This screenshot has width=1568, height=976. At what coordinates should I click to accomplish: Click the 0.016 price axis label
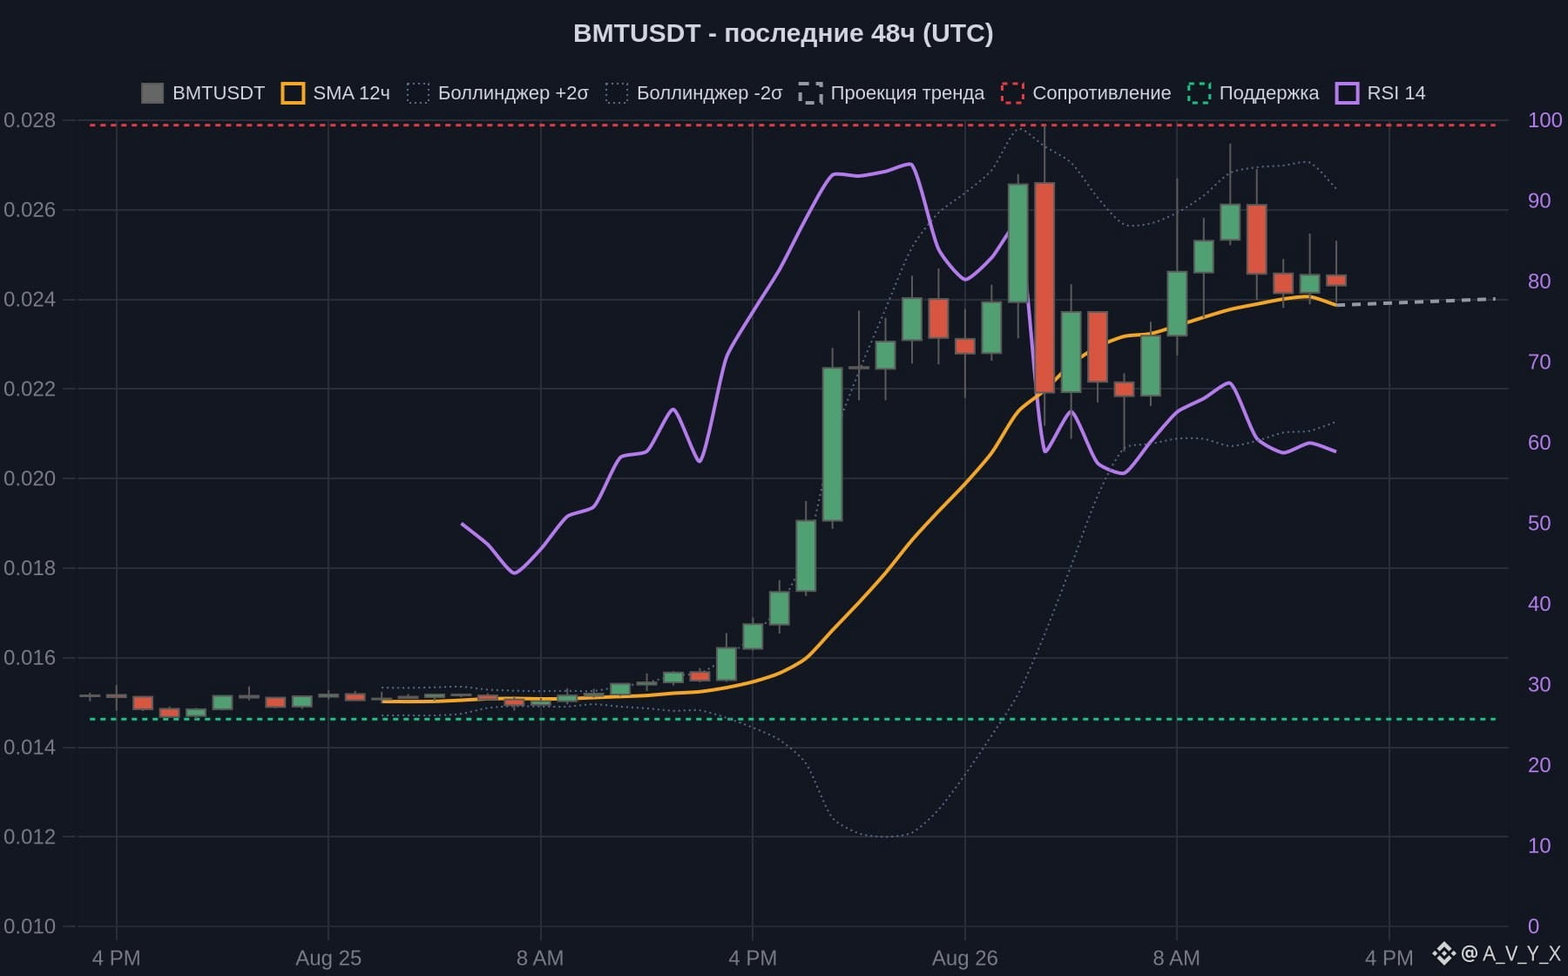(30, 658)
